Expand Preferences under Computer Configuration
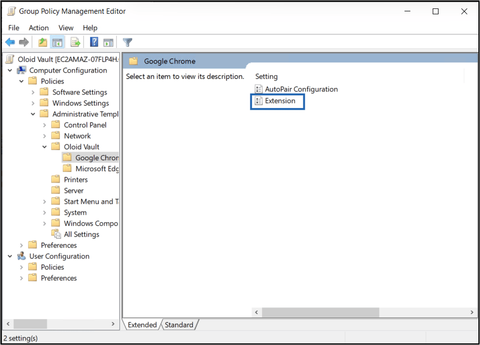480x345 pixels. pos(21,245)
